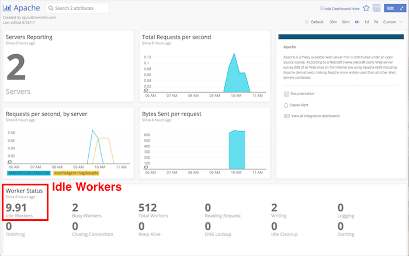Add a dashboard note via its link

(342, 9)
